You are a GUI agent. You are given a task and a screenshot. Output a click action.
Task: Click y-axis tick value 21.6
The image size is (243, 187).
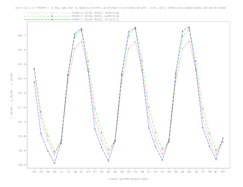(21, 107)
